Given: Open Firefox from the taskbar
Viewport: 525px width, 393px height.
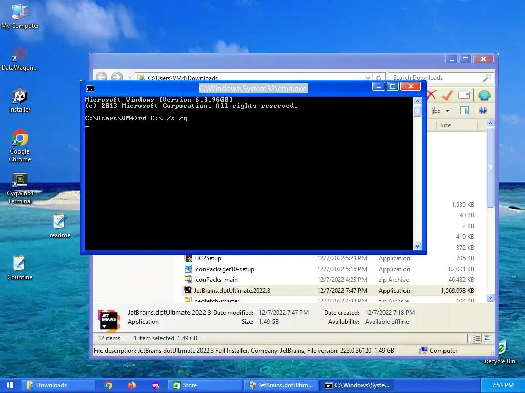Looking at the screenshot, I should 132,385.
